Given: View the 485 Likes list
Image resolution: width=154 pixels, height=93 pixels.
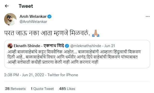Looking at the screenshot, I should (67, 89).
